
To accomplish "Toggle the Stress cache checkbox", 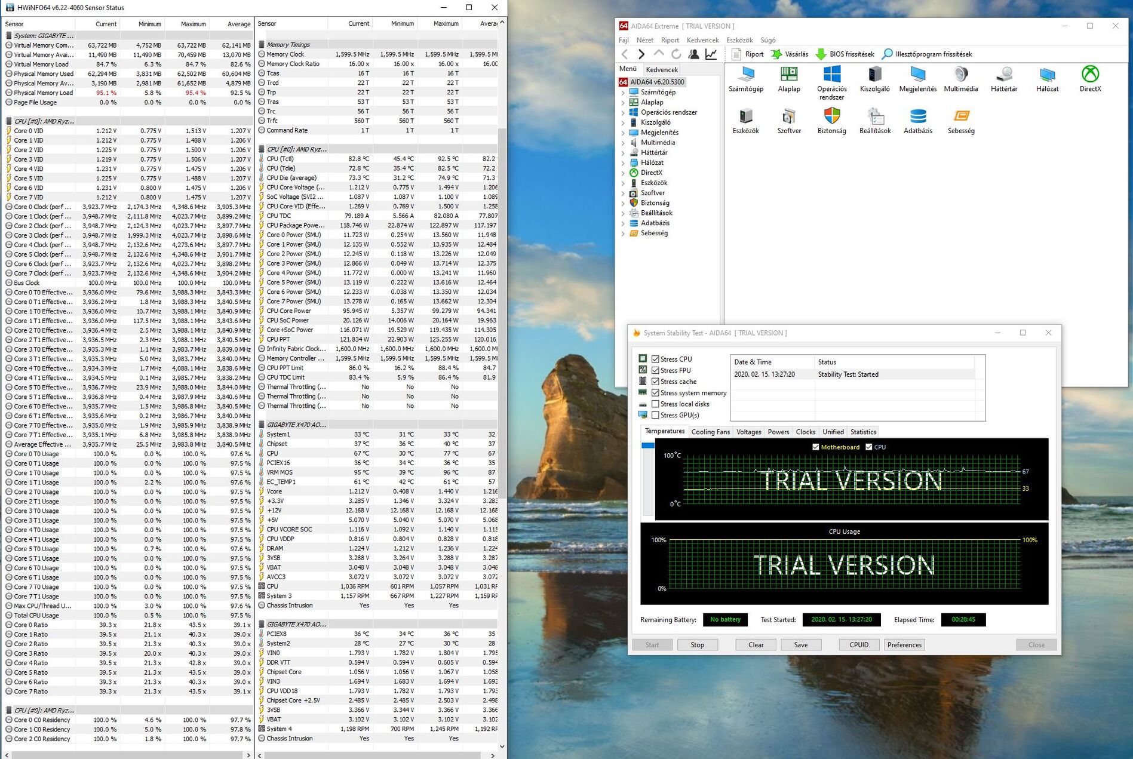I will coord(655,382).
